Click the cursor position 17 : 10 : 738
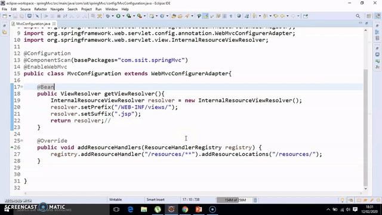 [x=191, y=199]
